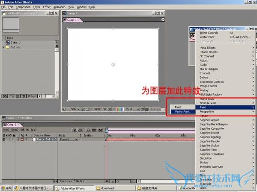This screenshot has height=192, width=257.
Task: Click the Windows Start button in taskbar
Action: tap(6, 188)
